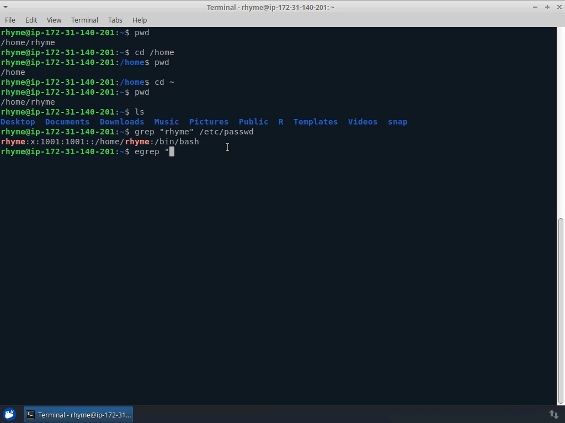Click the highlighted rhyme match in passwd output

click(x=12, y=142)
